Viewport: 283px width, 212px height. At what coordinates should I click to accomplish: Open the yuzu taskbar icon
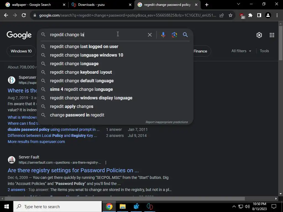(x=150, y=206)
